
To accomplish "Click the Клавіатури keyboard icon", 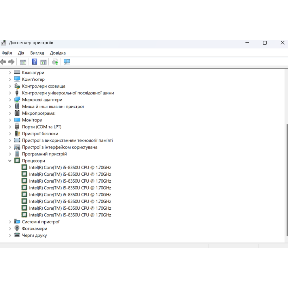I will [17, 73].
